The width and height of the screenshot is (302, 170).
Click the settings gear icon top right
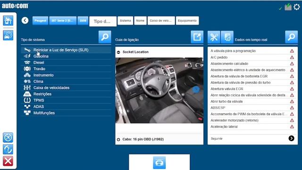point(297,7)
